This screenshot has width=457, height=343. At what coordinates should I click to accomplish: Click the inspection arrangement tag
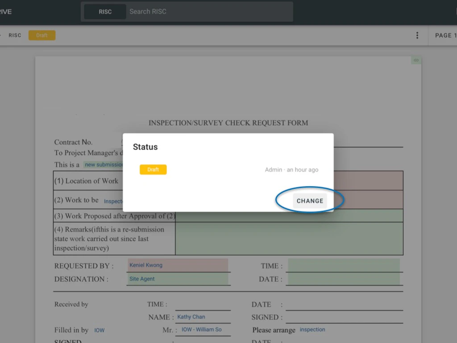(x=312, y=329)
